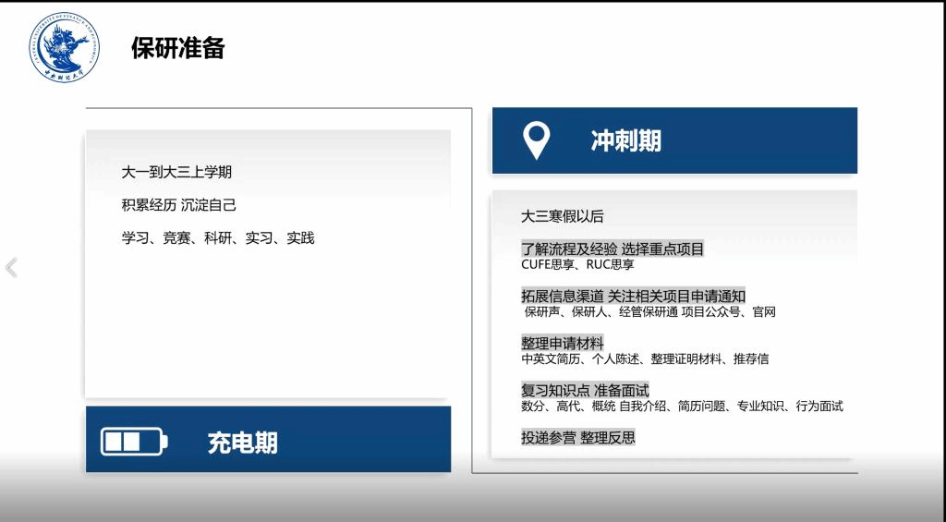Click the battery icon beside 充电期
This screenshot has width=946, height=522.
pos(134,442)
